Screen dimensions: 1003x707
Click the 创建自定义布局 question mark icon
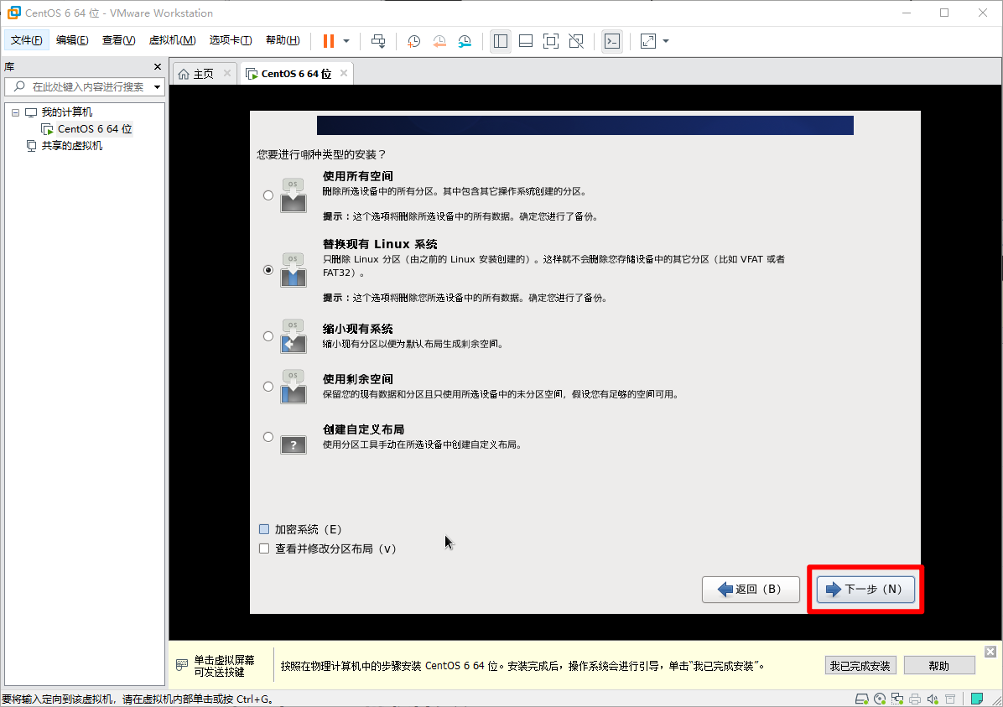pyautogui.click(x=293, y=444)
